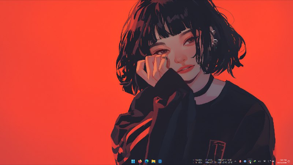293x165 pixels.
Task: Click the green system tray icon
Action: click(x=255, y=161)
